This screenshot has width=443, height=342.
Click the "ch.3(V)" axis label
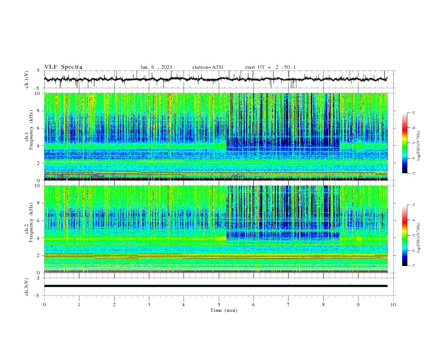(x=27, y=287)
